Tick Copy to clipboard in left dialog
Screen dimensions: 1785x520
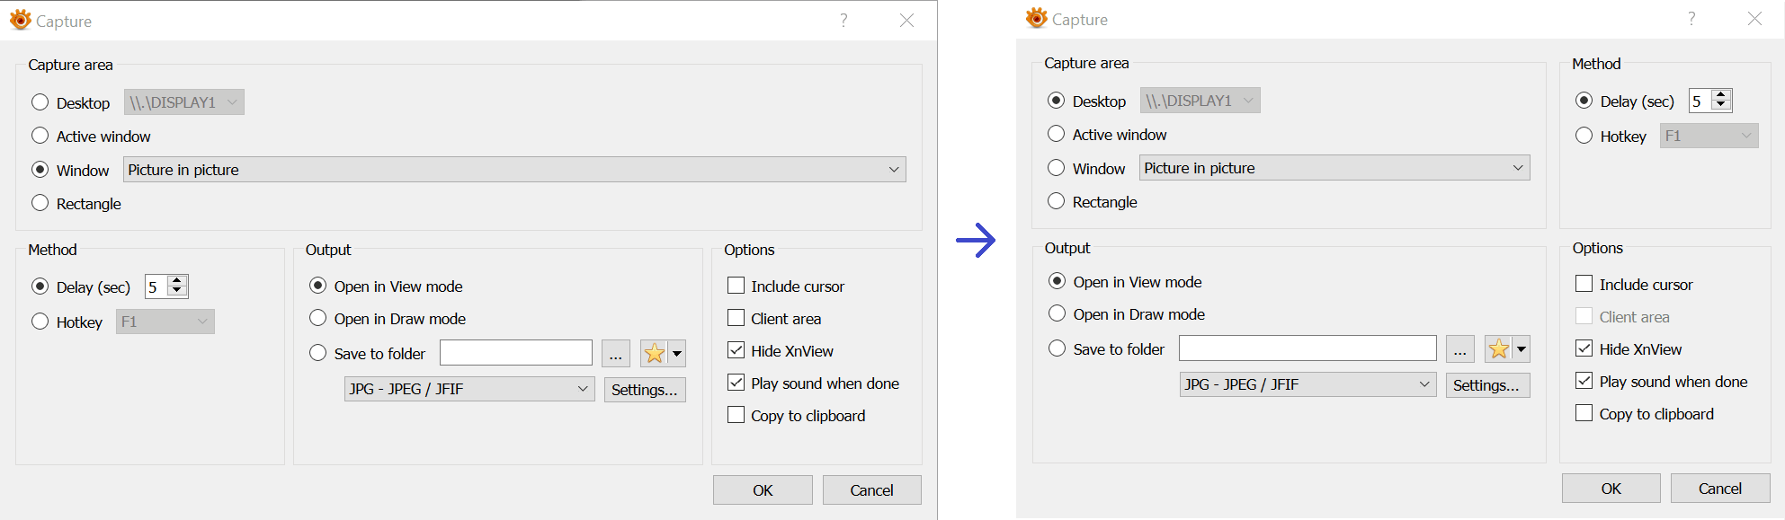pos(736,415)
